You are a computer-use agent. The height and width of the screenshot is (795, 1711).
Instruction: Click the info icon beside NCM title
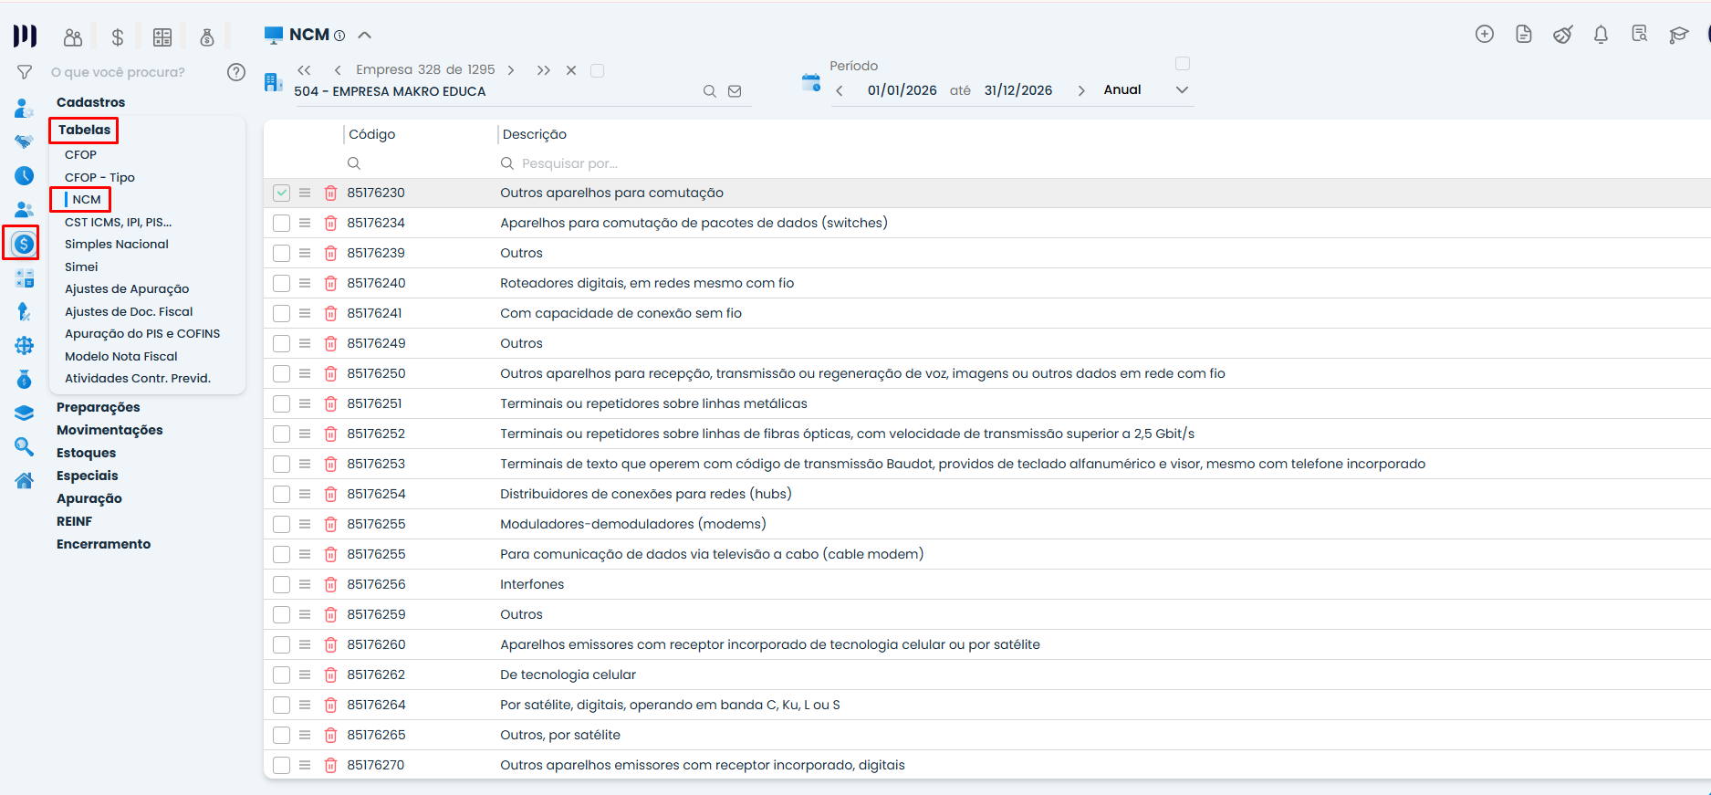pyautogui.click(x=339, y=36)
